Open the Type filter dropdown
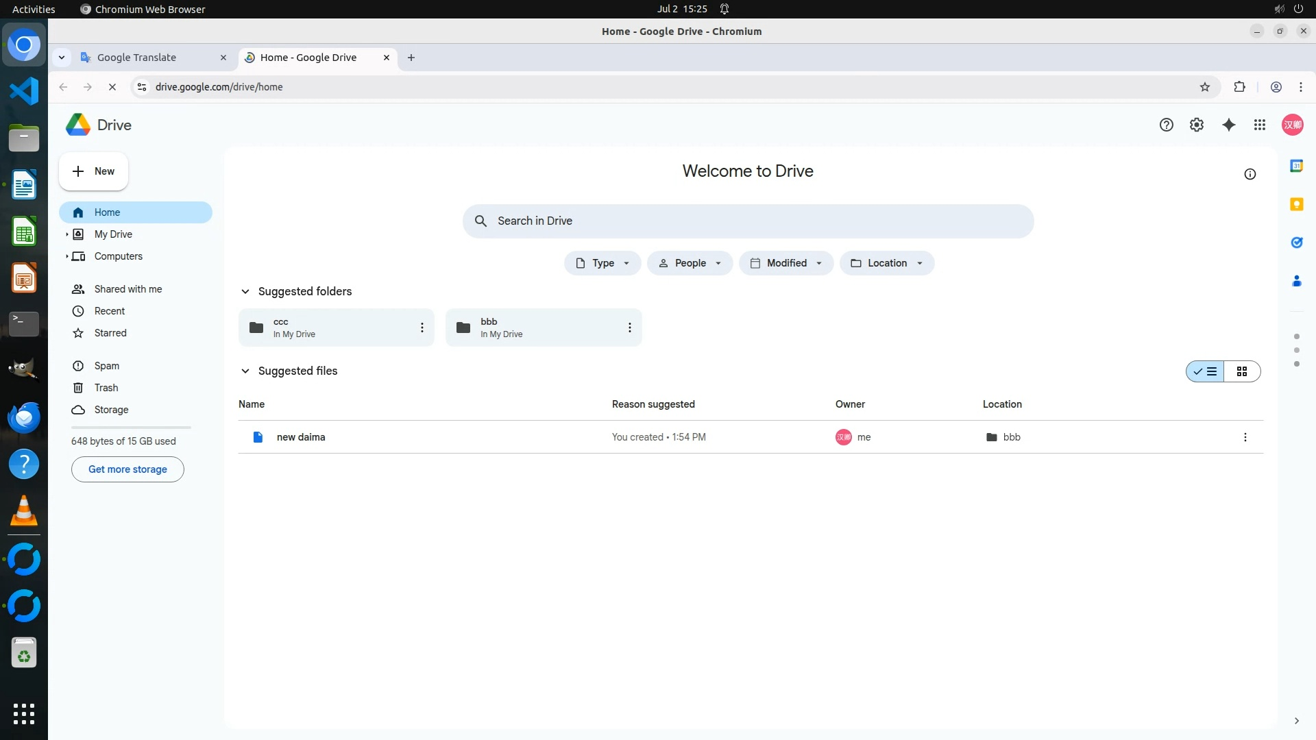Viewport: 1316px width, 740px height. [x=602, y=263]
